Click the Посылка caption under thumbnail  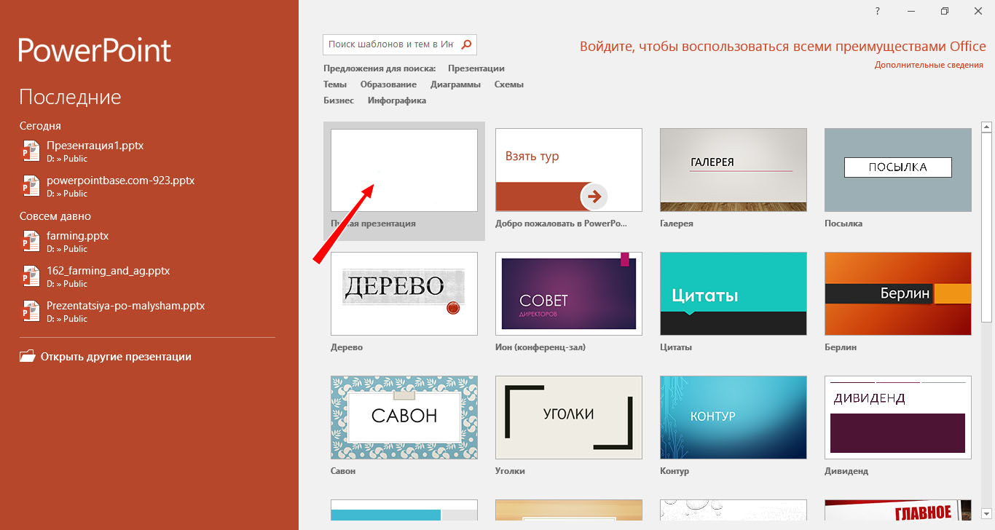tap(843, 224)
